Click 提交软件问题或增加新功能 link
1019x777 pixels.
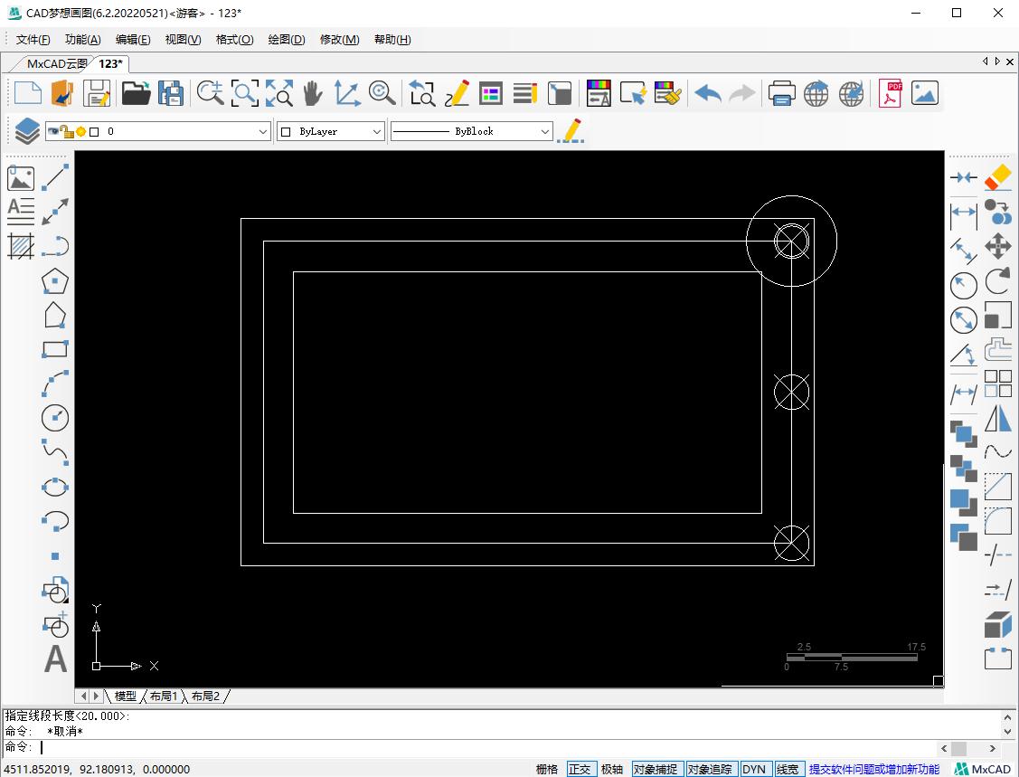[873, 769]
